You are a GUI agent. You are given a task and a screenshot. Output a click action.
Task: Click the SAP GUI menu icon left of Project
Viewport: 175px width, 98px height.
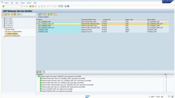2,2
